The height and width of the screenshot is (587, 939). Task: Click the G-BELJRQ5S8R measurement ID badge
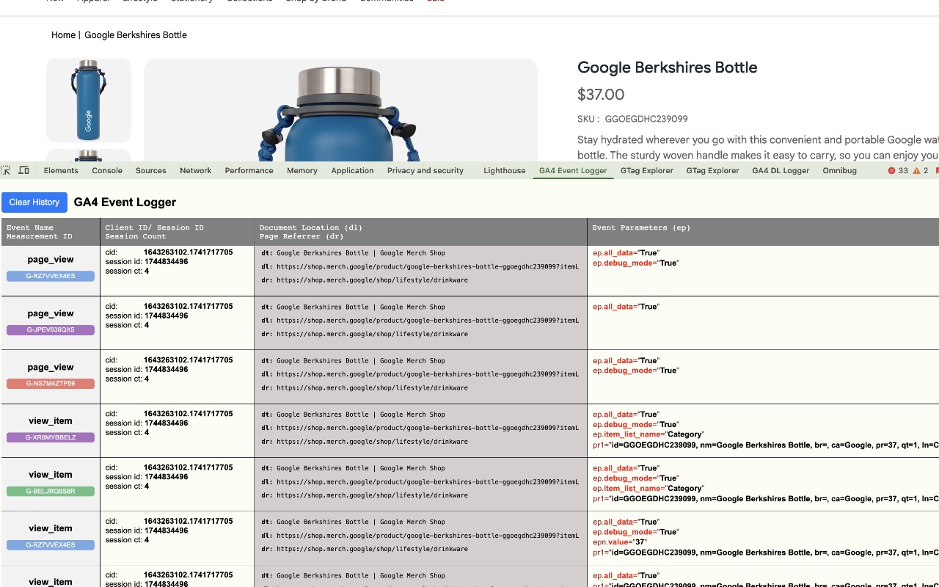point(51,491)
